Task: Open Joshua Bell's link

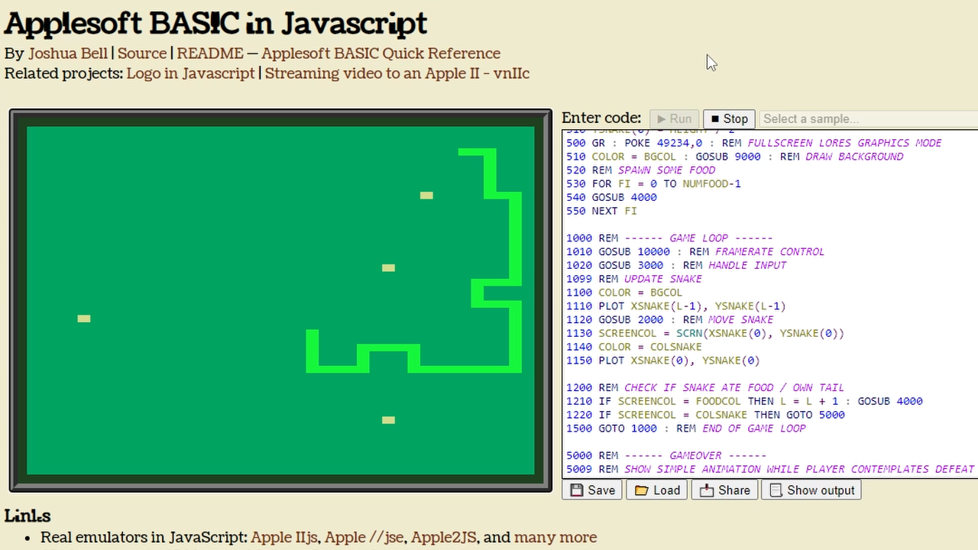Action: 68,53
